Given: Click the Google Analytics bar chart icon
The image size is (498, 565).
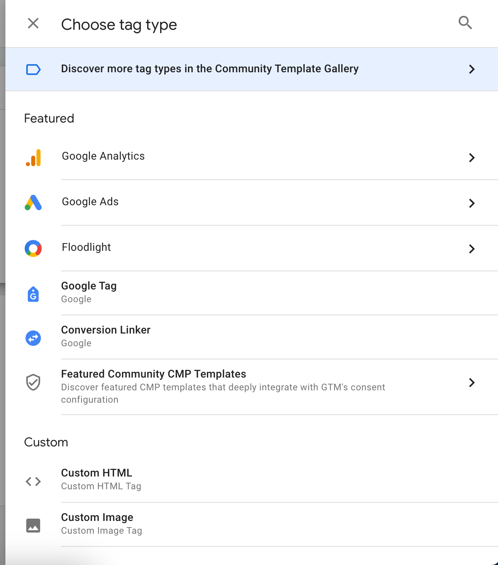Looking at the screenshot, I should pyautogui.click(x=34, y=158).
